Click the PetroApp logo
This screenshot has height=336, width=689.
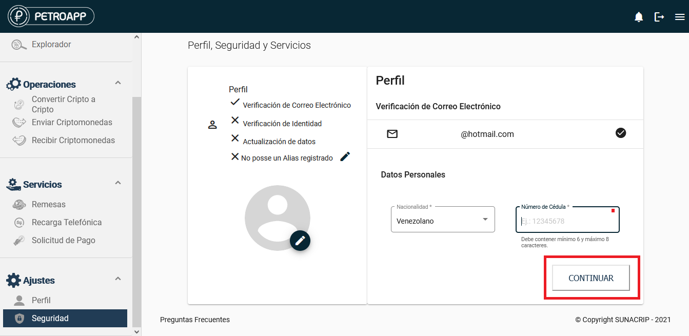(51, 16)
